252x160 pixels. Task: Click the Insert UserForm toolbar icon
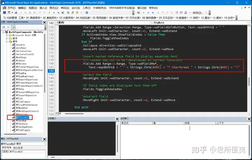9,13
